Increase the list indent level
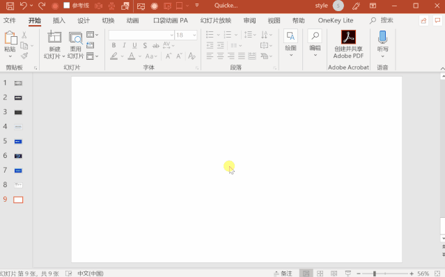 click(221, 45)
